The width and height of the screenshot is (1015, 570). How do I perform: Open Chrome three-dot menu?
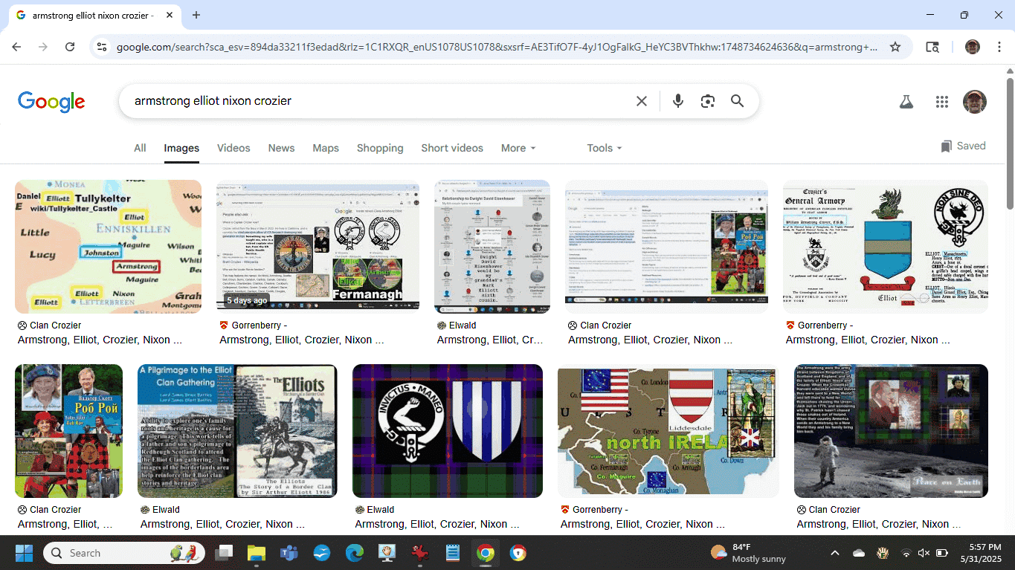click(998, 47)
